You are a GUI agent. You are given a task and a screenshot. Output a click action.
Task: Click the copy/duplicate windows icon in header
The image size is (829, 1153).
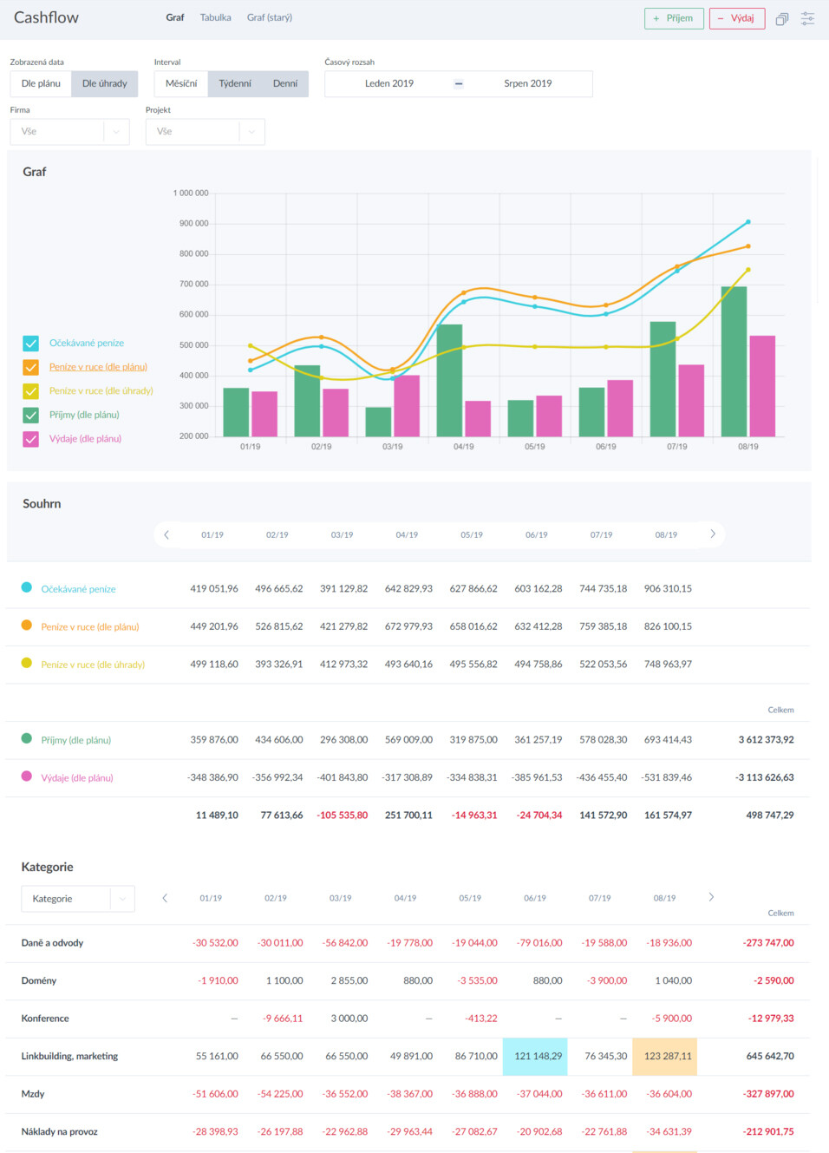[x=781, y=19]
